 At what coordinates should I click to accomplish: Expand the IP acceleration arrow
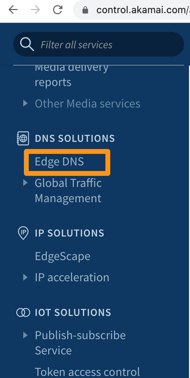tap(25, 277)
